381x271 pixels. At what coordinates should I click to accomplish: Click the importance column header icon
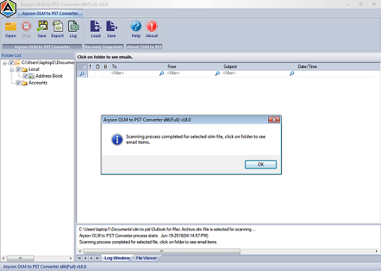point(90,66)
